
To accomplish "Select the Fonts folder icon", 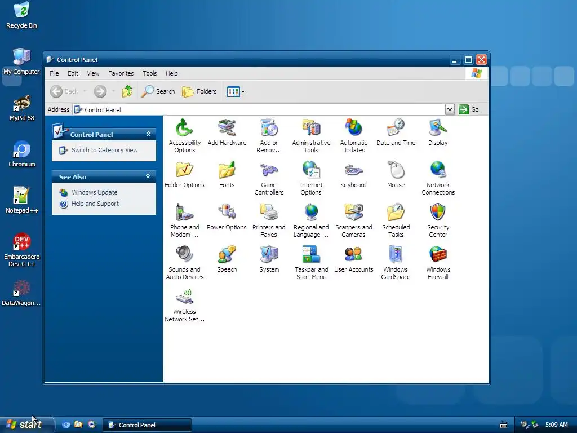I will point(227,170).
